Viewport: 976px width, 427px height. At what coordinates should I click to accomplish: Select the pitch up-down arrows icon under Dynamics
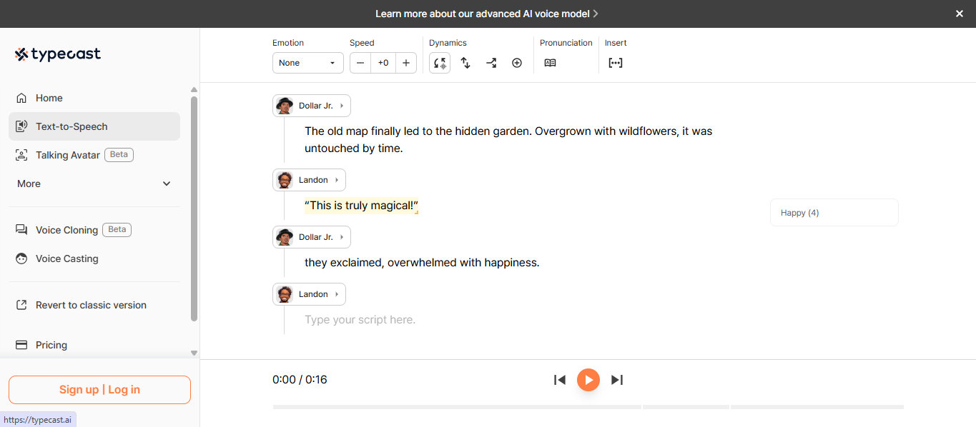[x=465, y=63]
